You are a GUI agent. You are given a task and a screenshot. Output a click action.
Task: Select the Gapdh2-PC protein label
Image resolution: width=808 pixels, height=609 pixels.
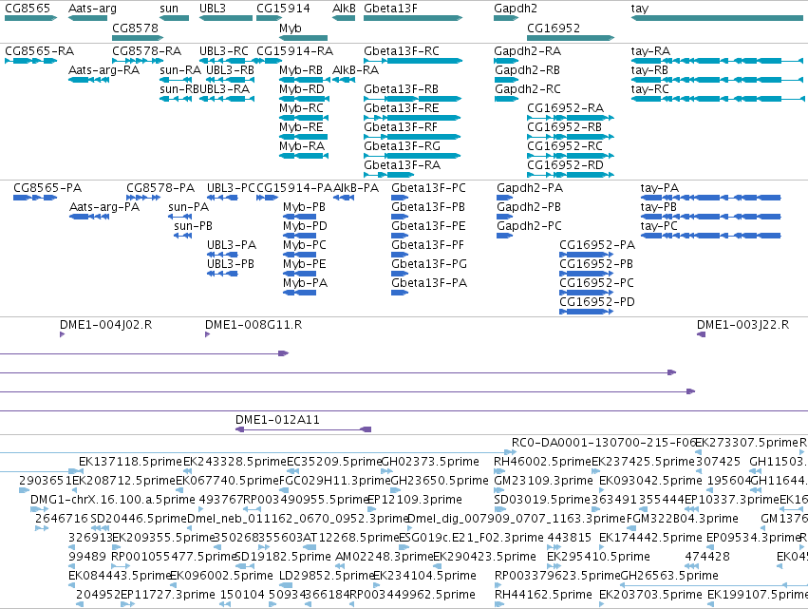[529, 226]
